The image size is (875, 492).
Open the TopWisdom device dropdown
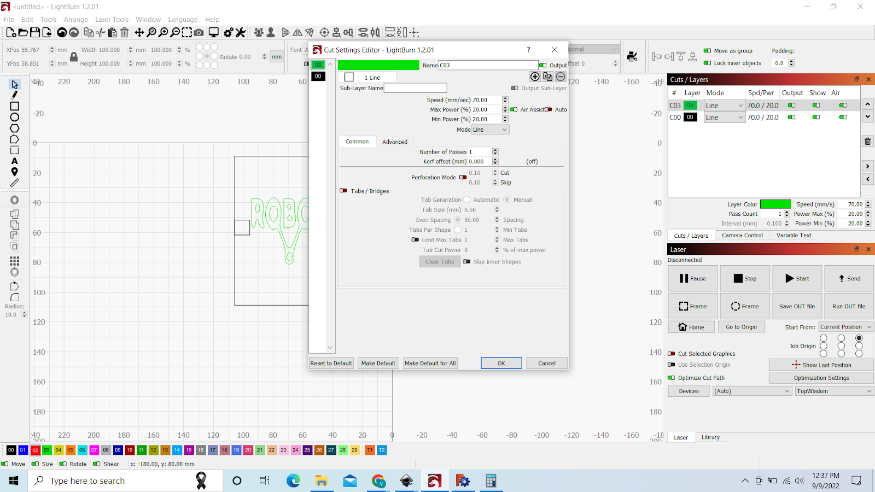coord(834,391)
